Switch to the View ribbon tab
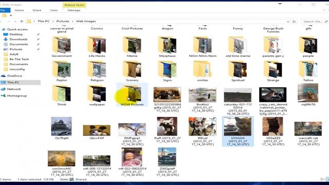This screenshot has height=185, width=329. coord(53,10)
